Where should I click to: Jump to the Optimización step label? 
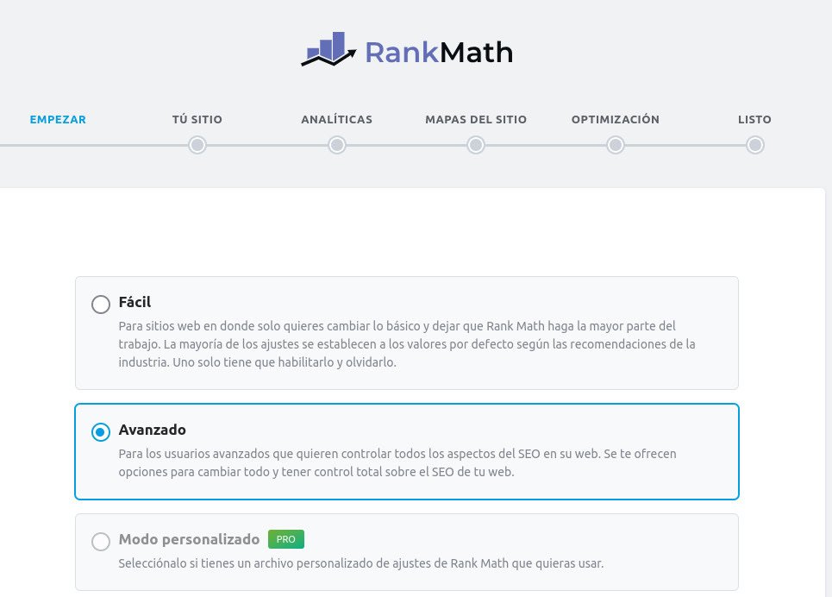(x=616, y=120)
